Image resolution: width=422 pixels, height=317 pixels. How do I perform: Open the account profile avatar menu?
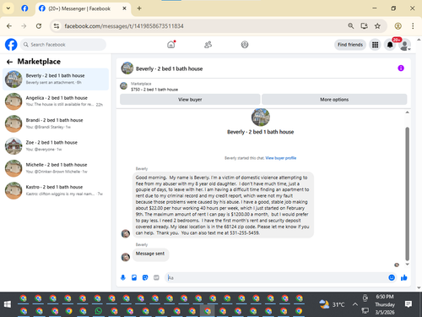coord(405,45)
